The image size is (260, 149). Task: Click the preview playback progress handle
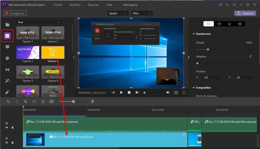144,93
